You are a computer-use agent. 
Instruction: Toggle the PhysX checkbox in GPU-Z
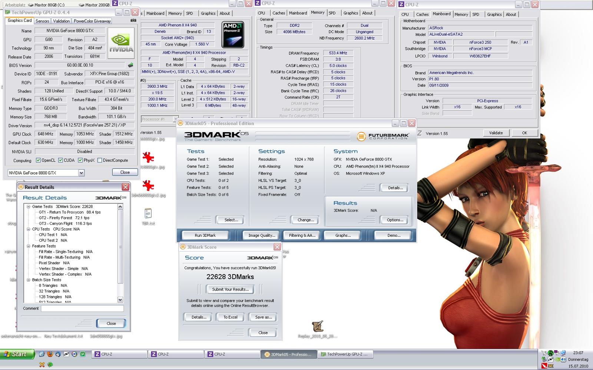(x=80, y=160)
